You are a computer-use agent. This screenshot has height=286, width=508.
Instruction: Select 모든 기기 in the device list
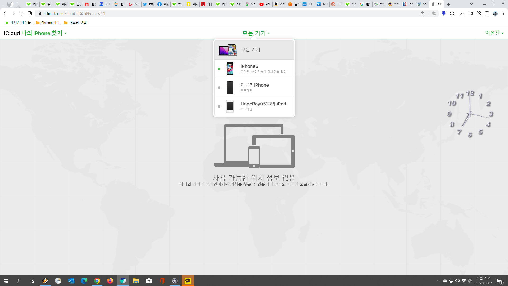click(x=254, y=50)
